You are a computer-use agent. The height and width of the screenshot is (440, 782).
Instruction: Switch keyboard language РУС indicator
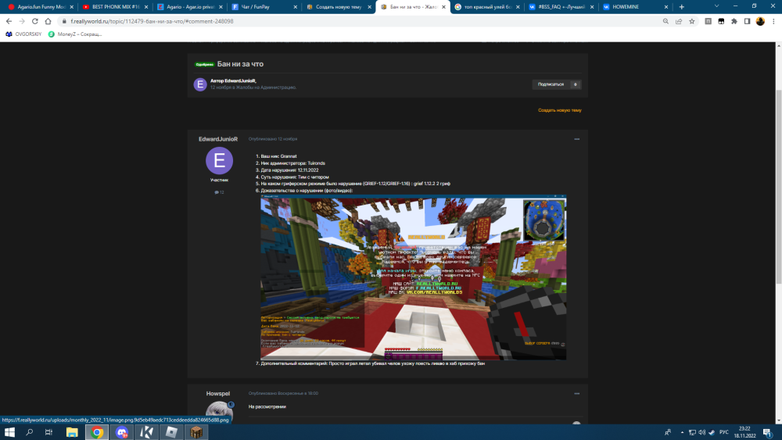723,432
